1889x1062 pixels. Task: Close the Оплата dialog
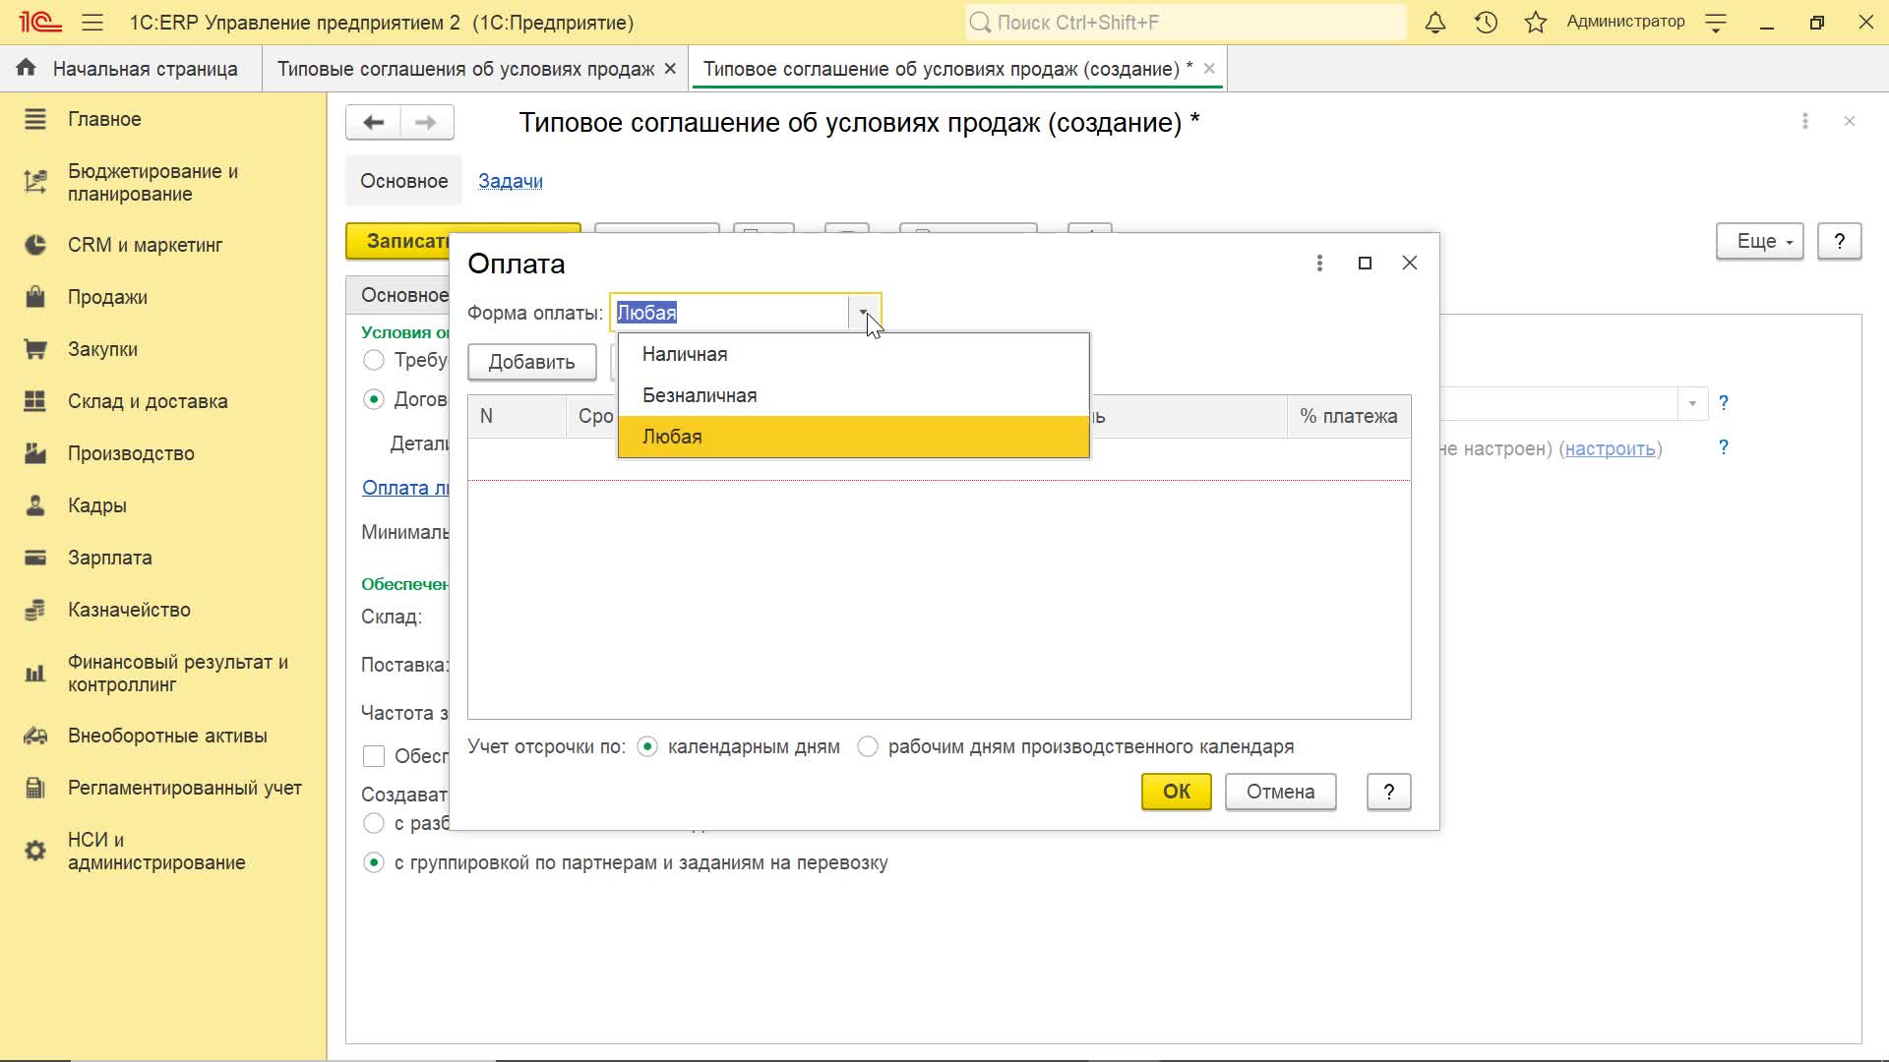(x=1409, y=263)
